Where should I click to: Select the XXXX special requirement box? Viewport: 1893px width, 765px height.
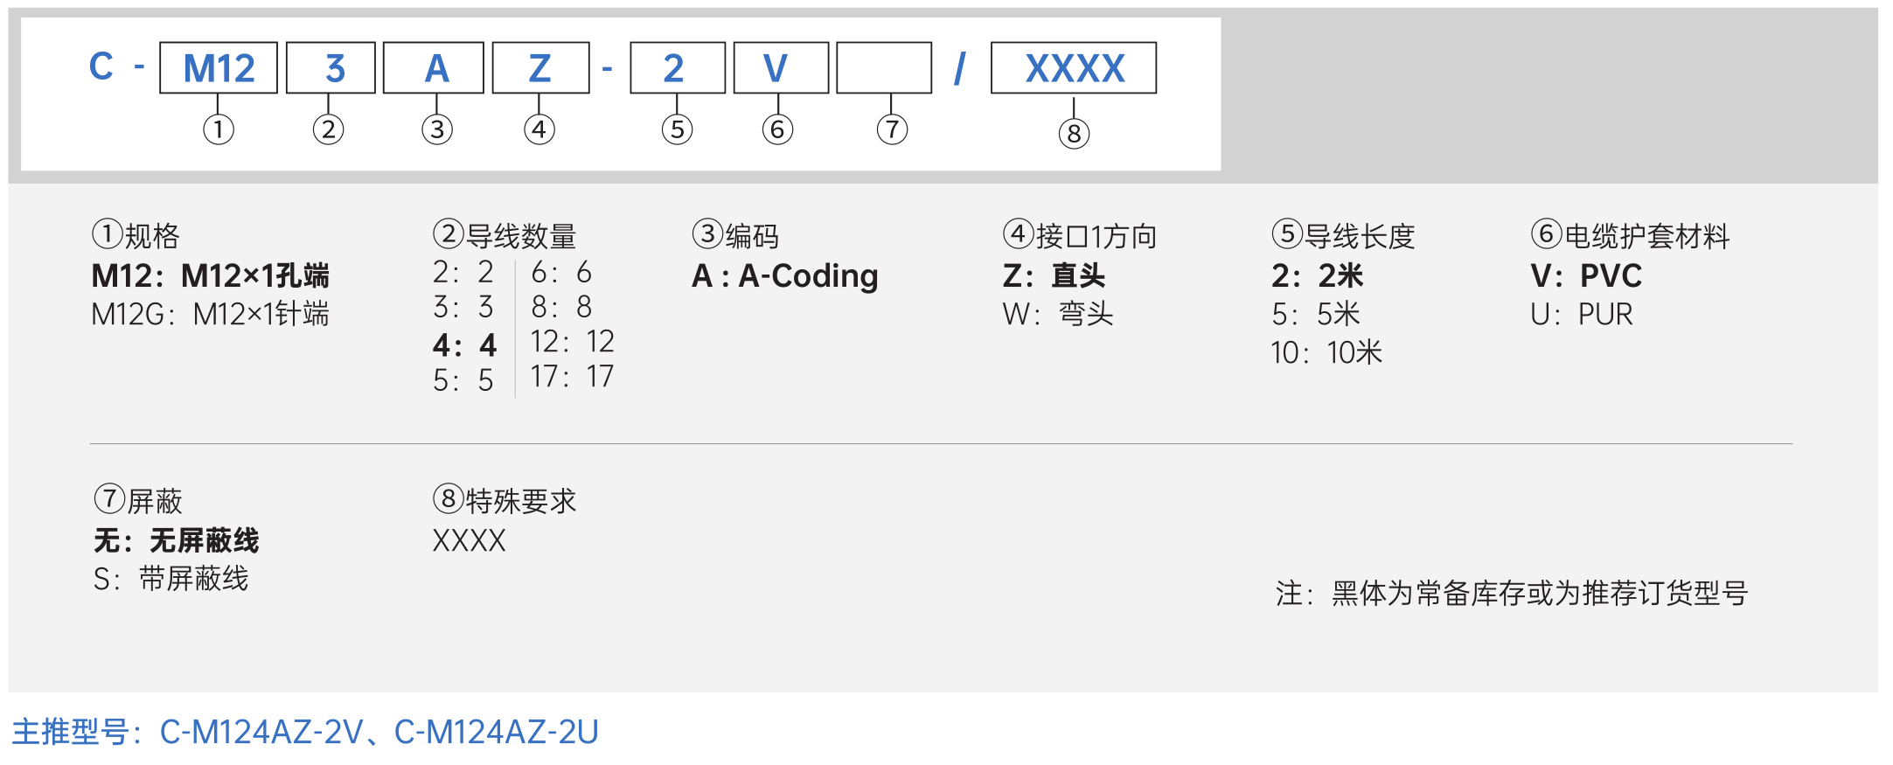click(1074, 67)
